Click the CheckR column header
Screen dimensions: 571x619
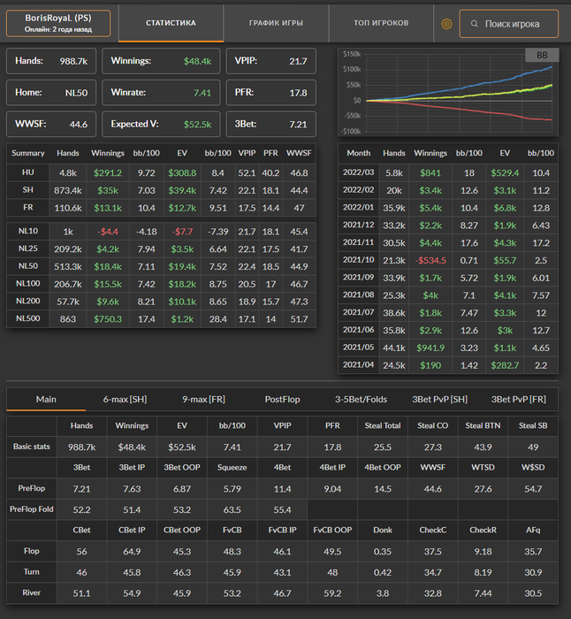click(x=483, y=531)
